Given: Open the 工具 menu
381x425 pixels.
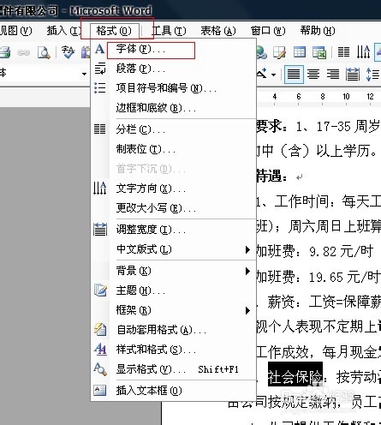Looking at the screenshot, I should [169, 31].
